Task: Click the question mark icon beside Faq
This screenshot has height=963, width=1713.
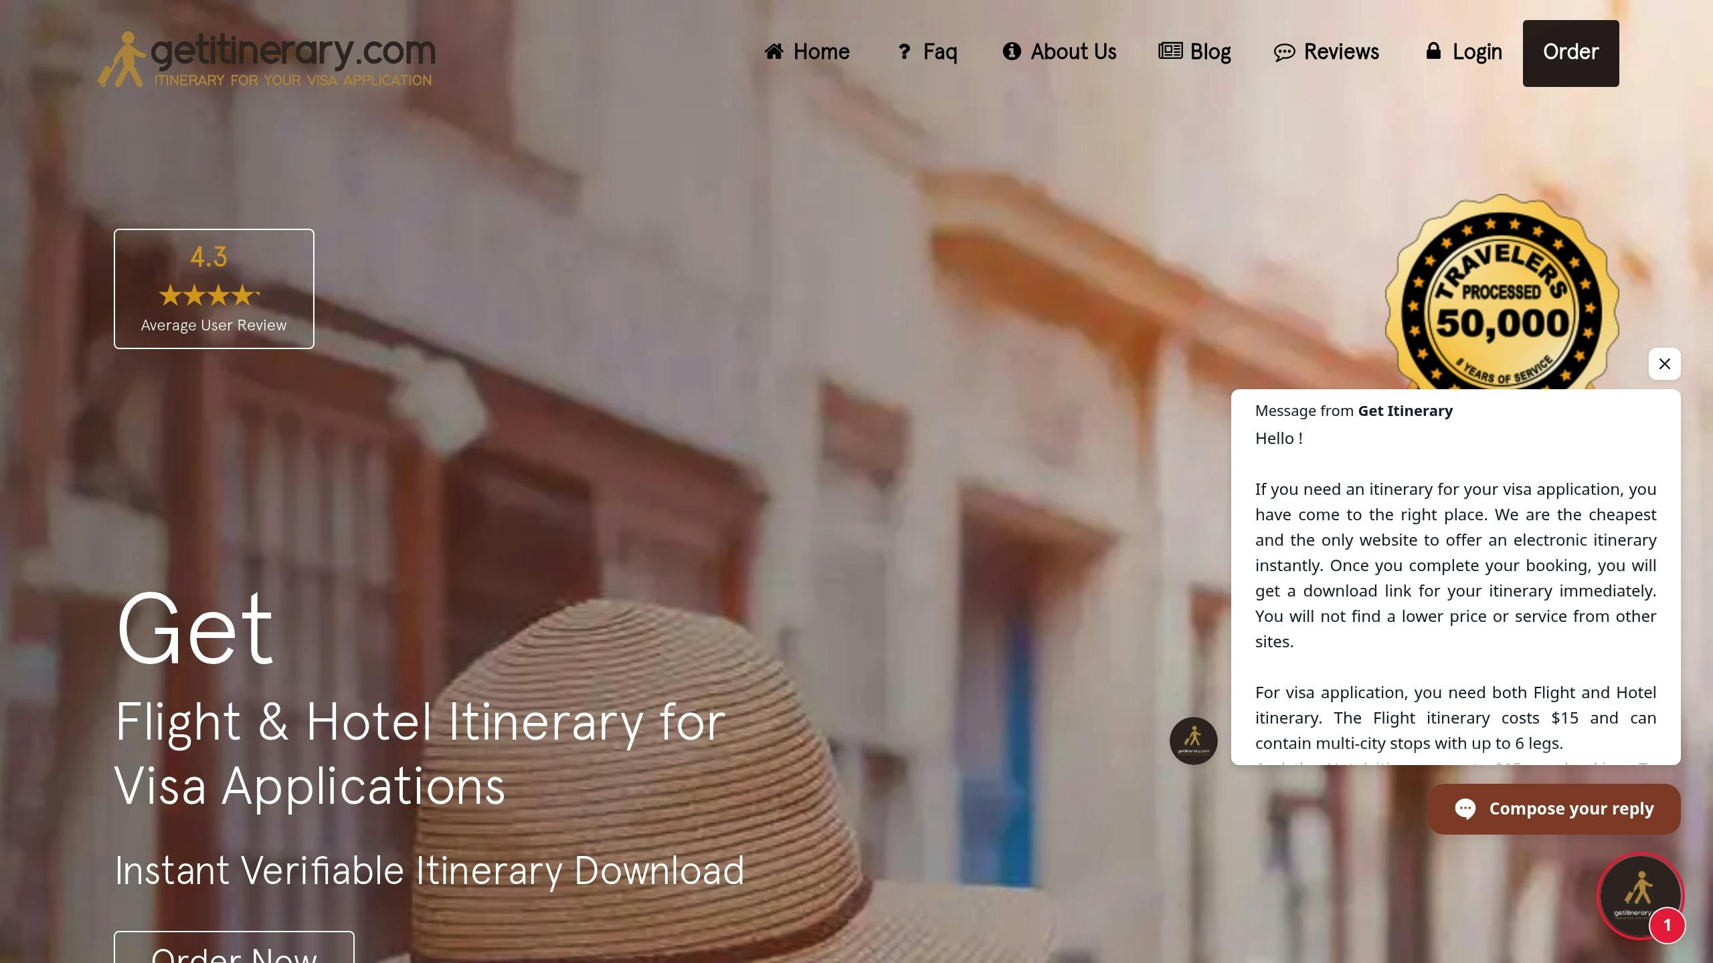Action: click(x=904, y=51)
